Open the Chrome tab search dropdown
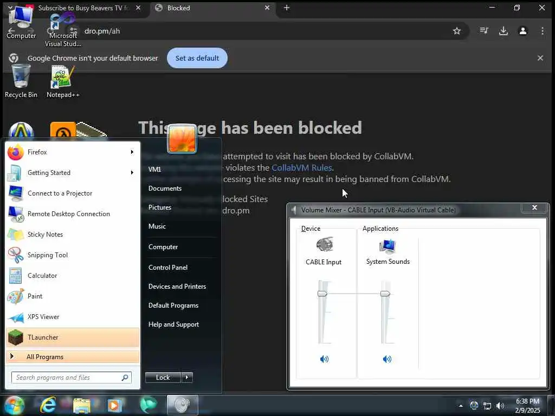This screenshot has height=416, width=555. pos(10,8)
